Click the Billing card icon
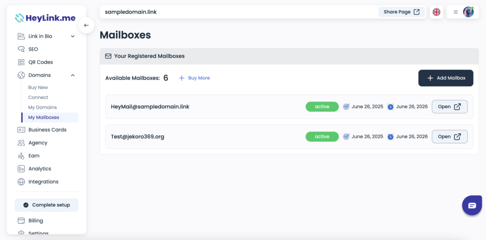Screen dimensions: 486x240 pyautogui.click(x=21, y=221)
